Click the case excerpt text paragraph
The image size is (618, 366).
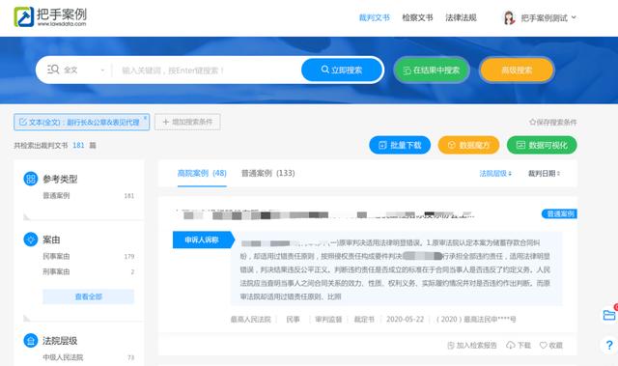click(395, 269)
